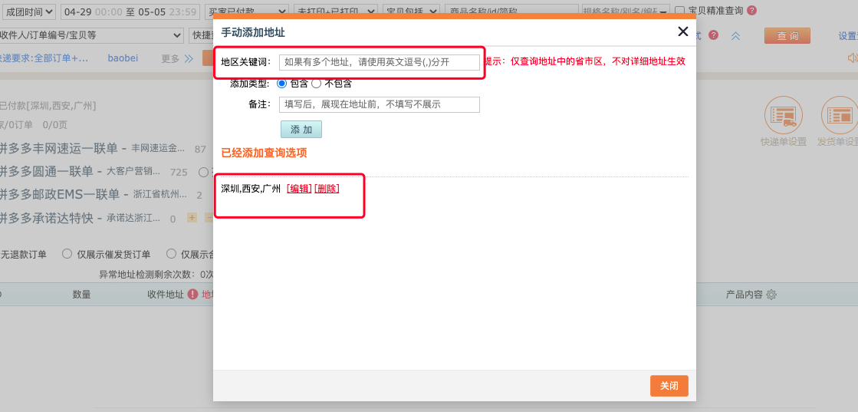Collapse filters with the double-chevron up icon
858x412 pixels.
point(735,35)
